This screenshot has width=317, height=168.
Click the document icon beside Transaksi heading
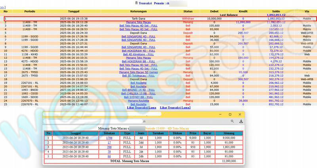coord(136,3)
